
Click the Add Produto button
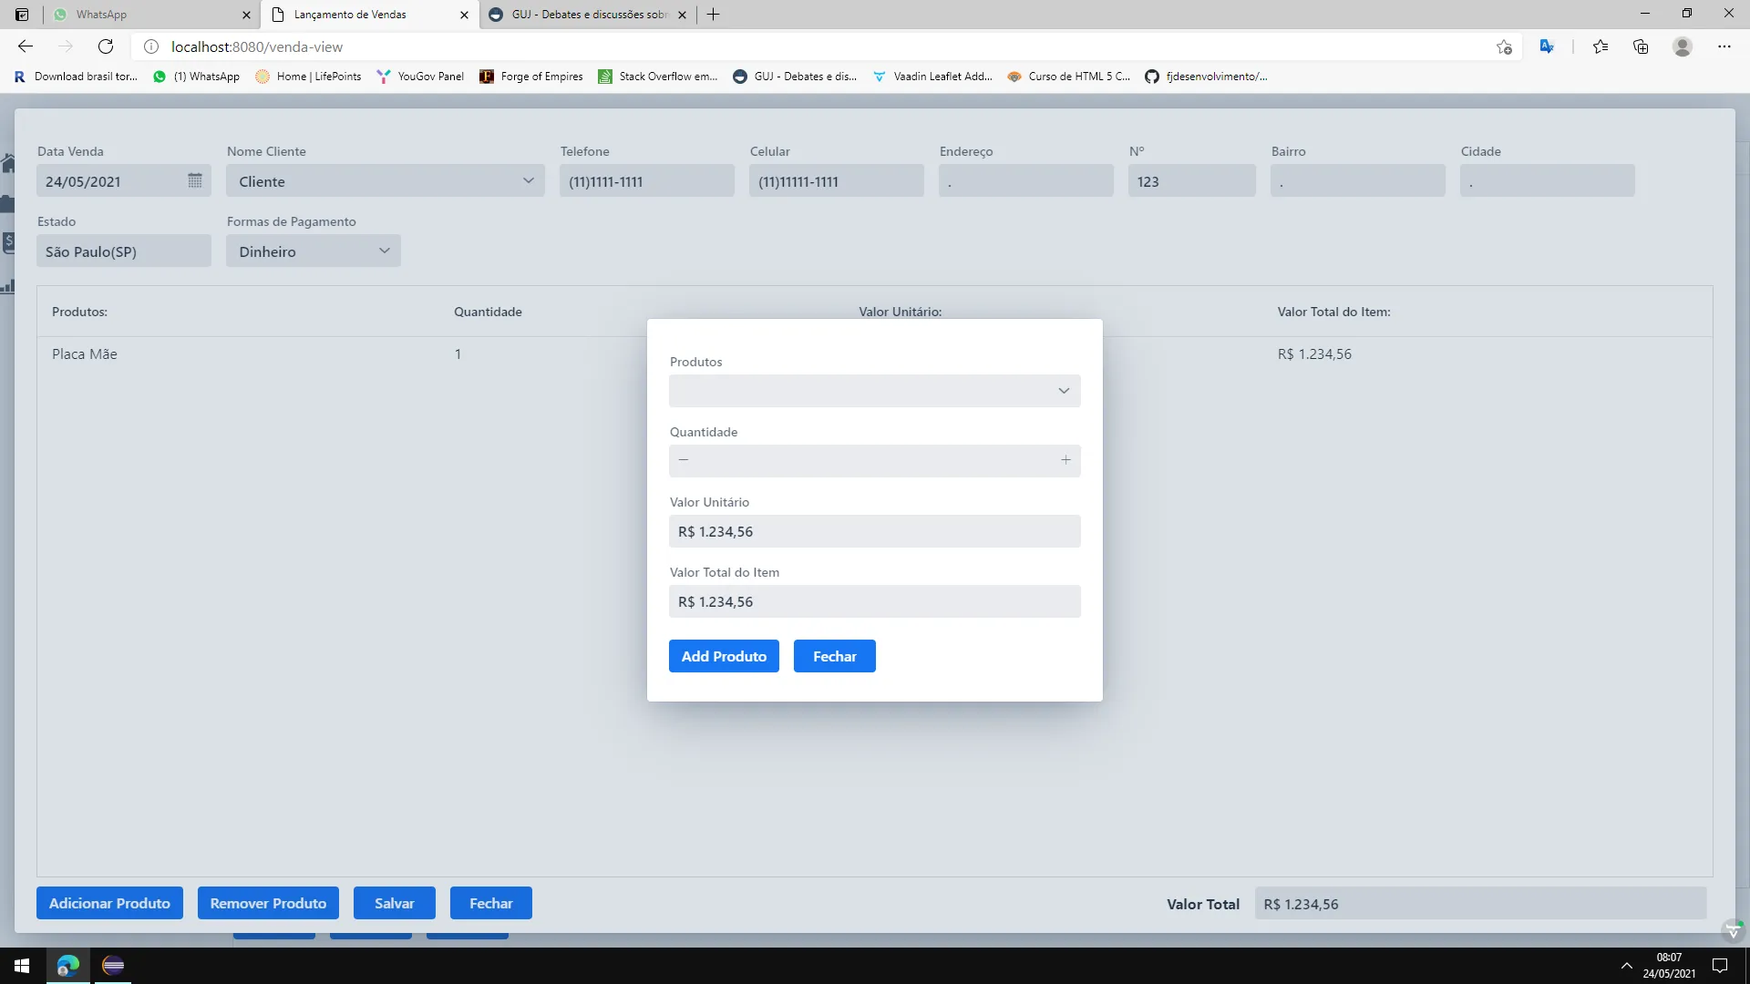pyautogui.click(x=724, y=656)
